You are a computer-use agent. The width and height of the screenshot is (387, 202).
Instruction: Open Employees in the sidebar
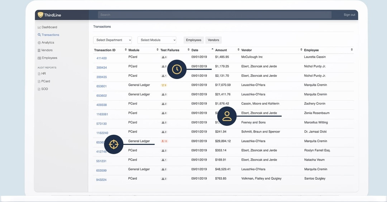click(47, 58)
